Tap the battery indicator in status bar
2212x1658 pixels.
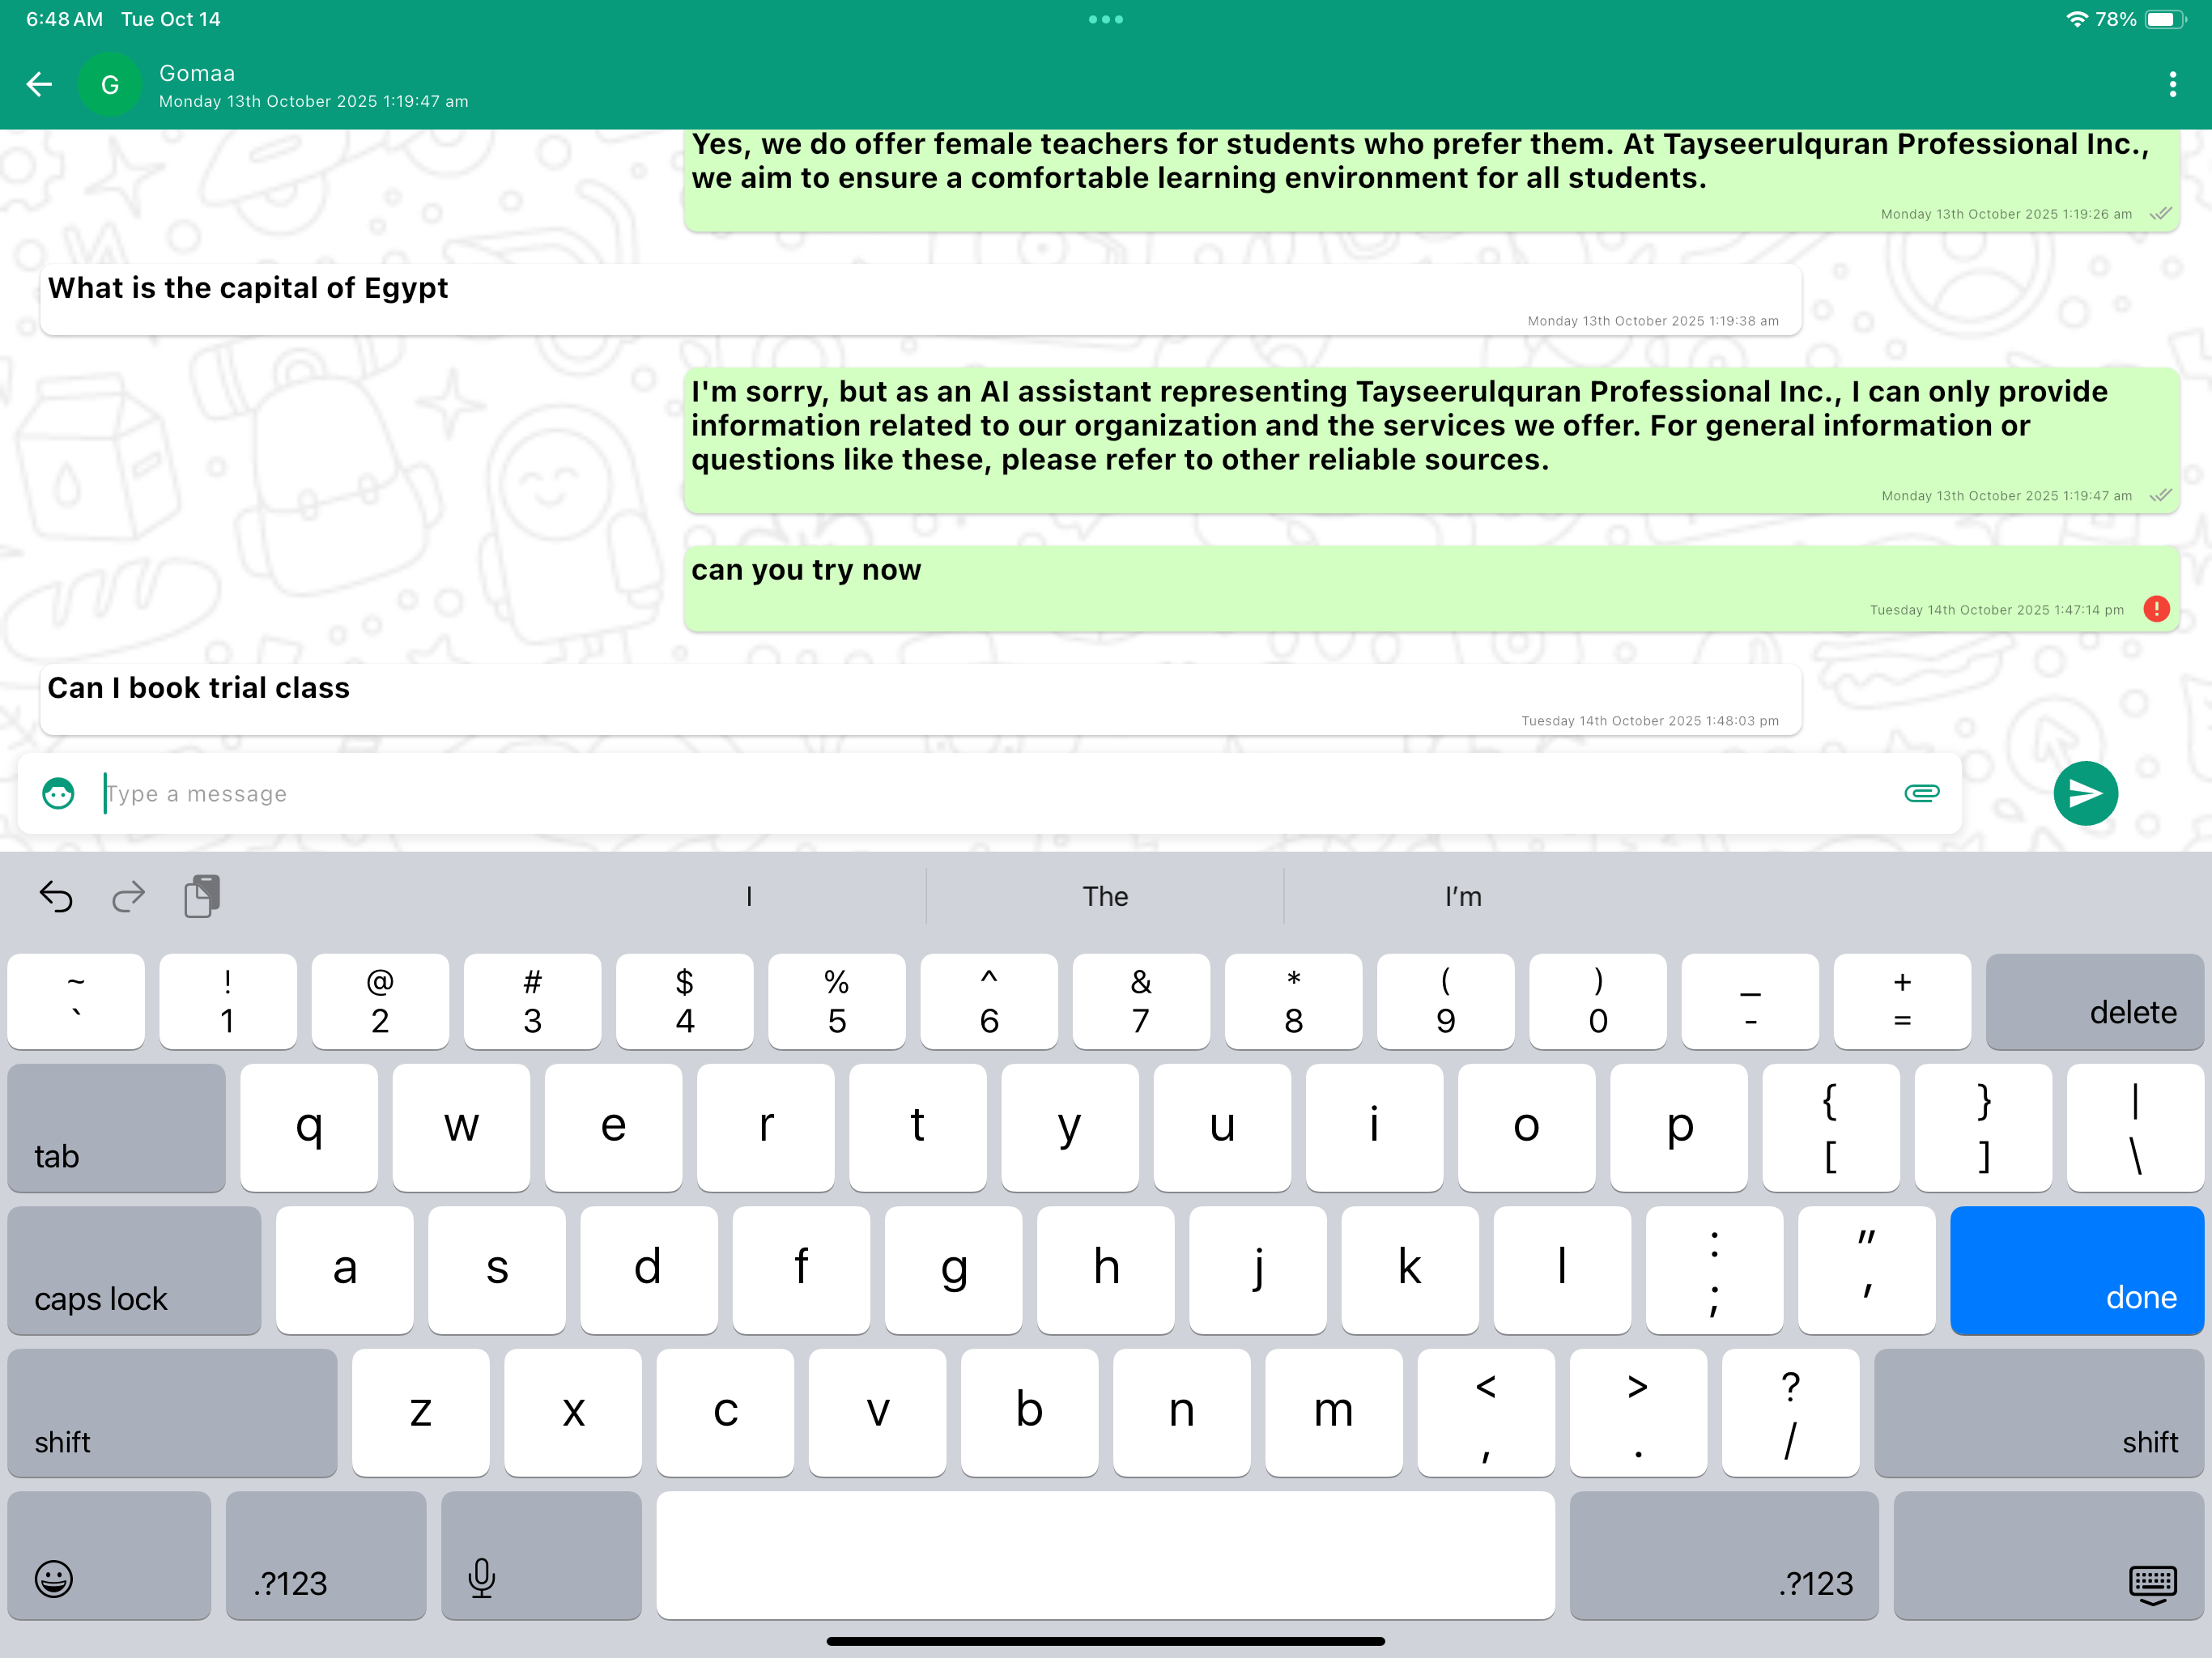point(2166,19)
